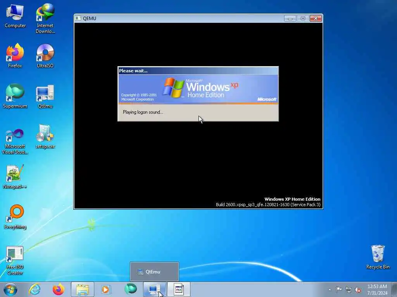Viewport: 397px width, 297px height.
Task: Show hidden system tray icons
Action: (x=330, y=290)
